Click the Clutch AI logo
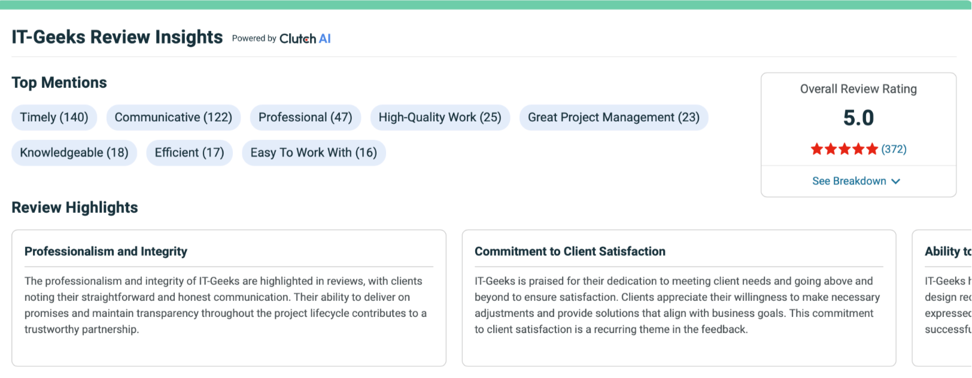Screen dimensions: 972x378 (305, 39)
